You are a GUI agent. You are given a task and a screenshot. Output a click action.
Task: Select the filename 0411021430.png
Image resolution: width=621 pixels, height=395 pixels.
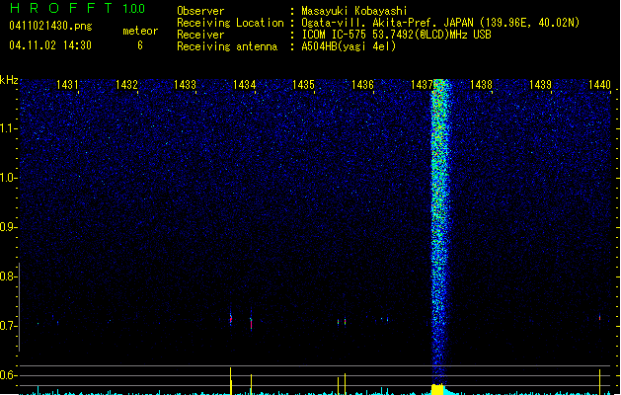pyautogui.click(x=50, y=26)
